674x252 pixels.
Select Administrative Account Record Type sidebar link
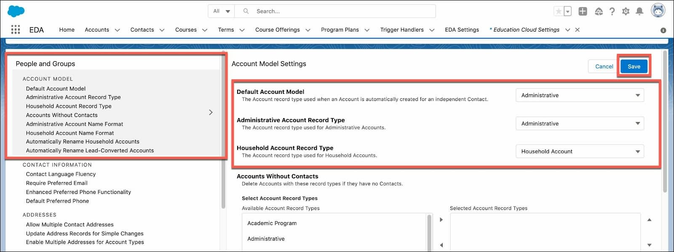(x=73, y=97)
